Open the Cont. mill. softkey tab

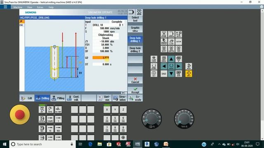[x=73, y=98]
